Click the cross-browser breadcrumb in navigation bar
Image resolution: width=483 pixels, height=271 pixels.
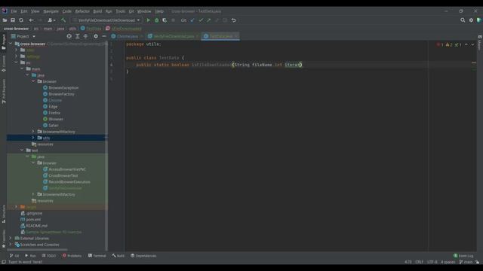point(16,29)
